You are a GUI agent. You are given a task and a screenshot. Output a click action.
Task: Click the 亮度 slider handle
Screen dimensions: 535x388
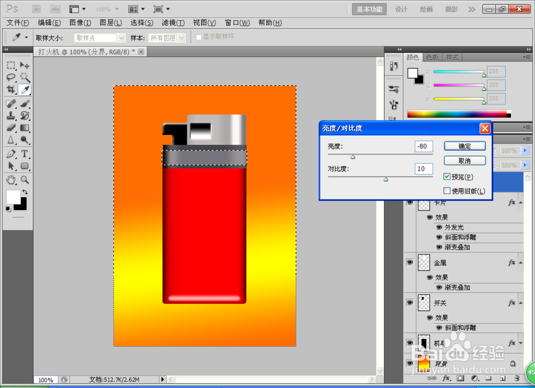[x=353, y=157]
